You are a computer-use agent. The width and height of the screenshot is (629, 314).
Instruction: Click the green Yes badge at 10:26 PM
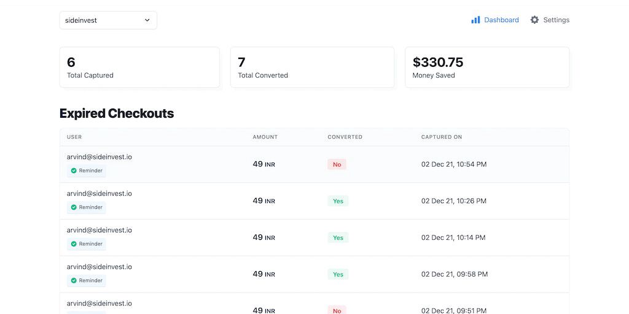[x=338, y=201]
